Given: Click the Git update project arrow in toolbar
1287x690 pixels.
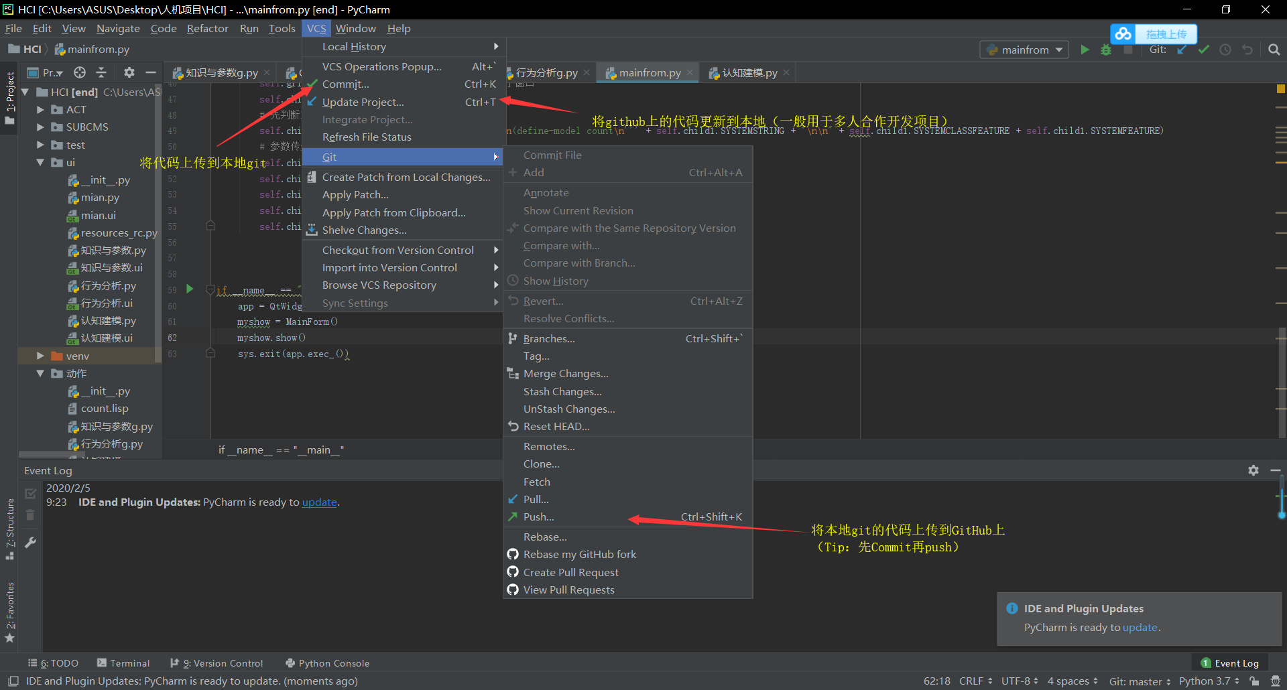Looking at the screenshot, I should pyautogui.click(x=1182, y=50).
